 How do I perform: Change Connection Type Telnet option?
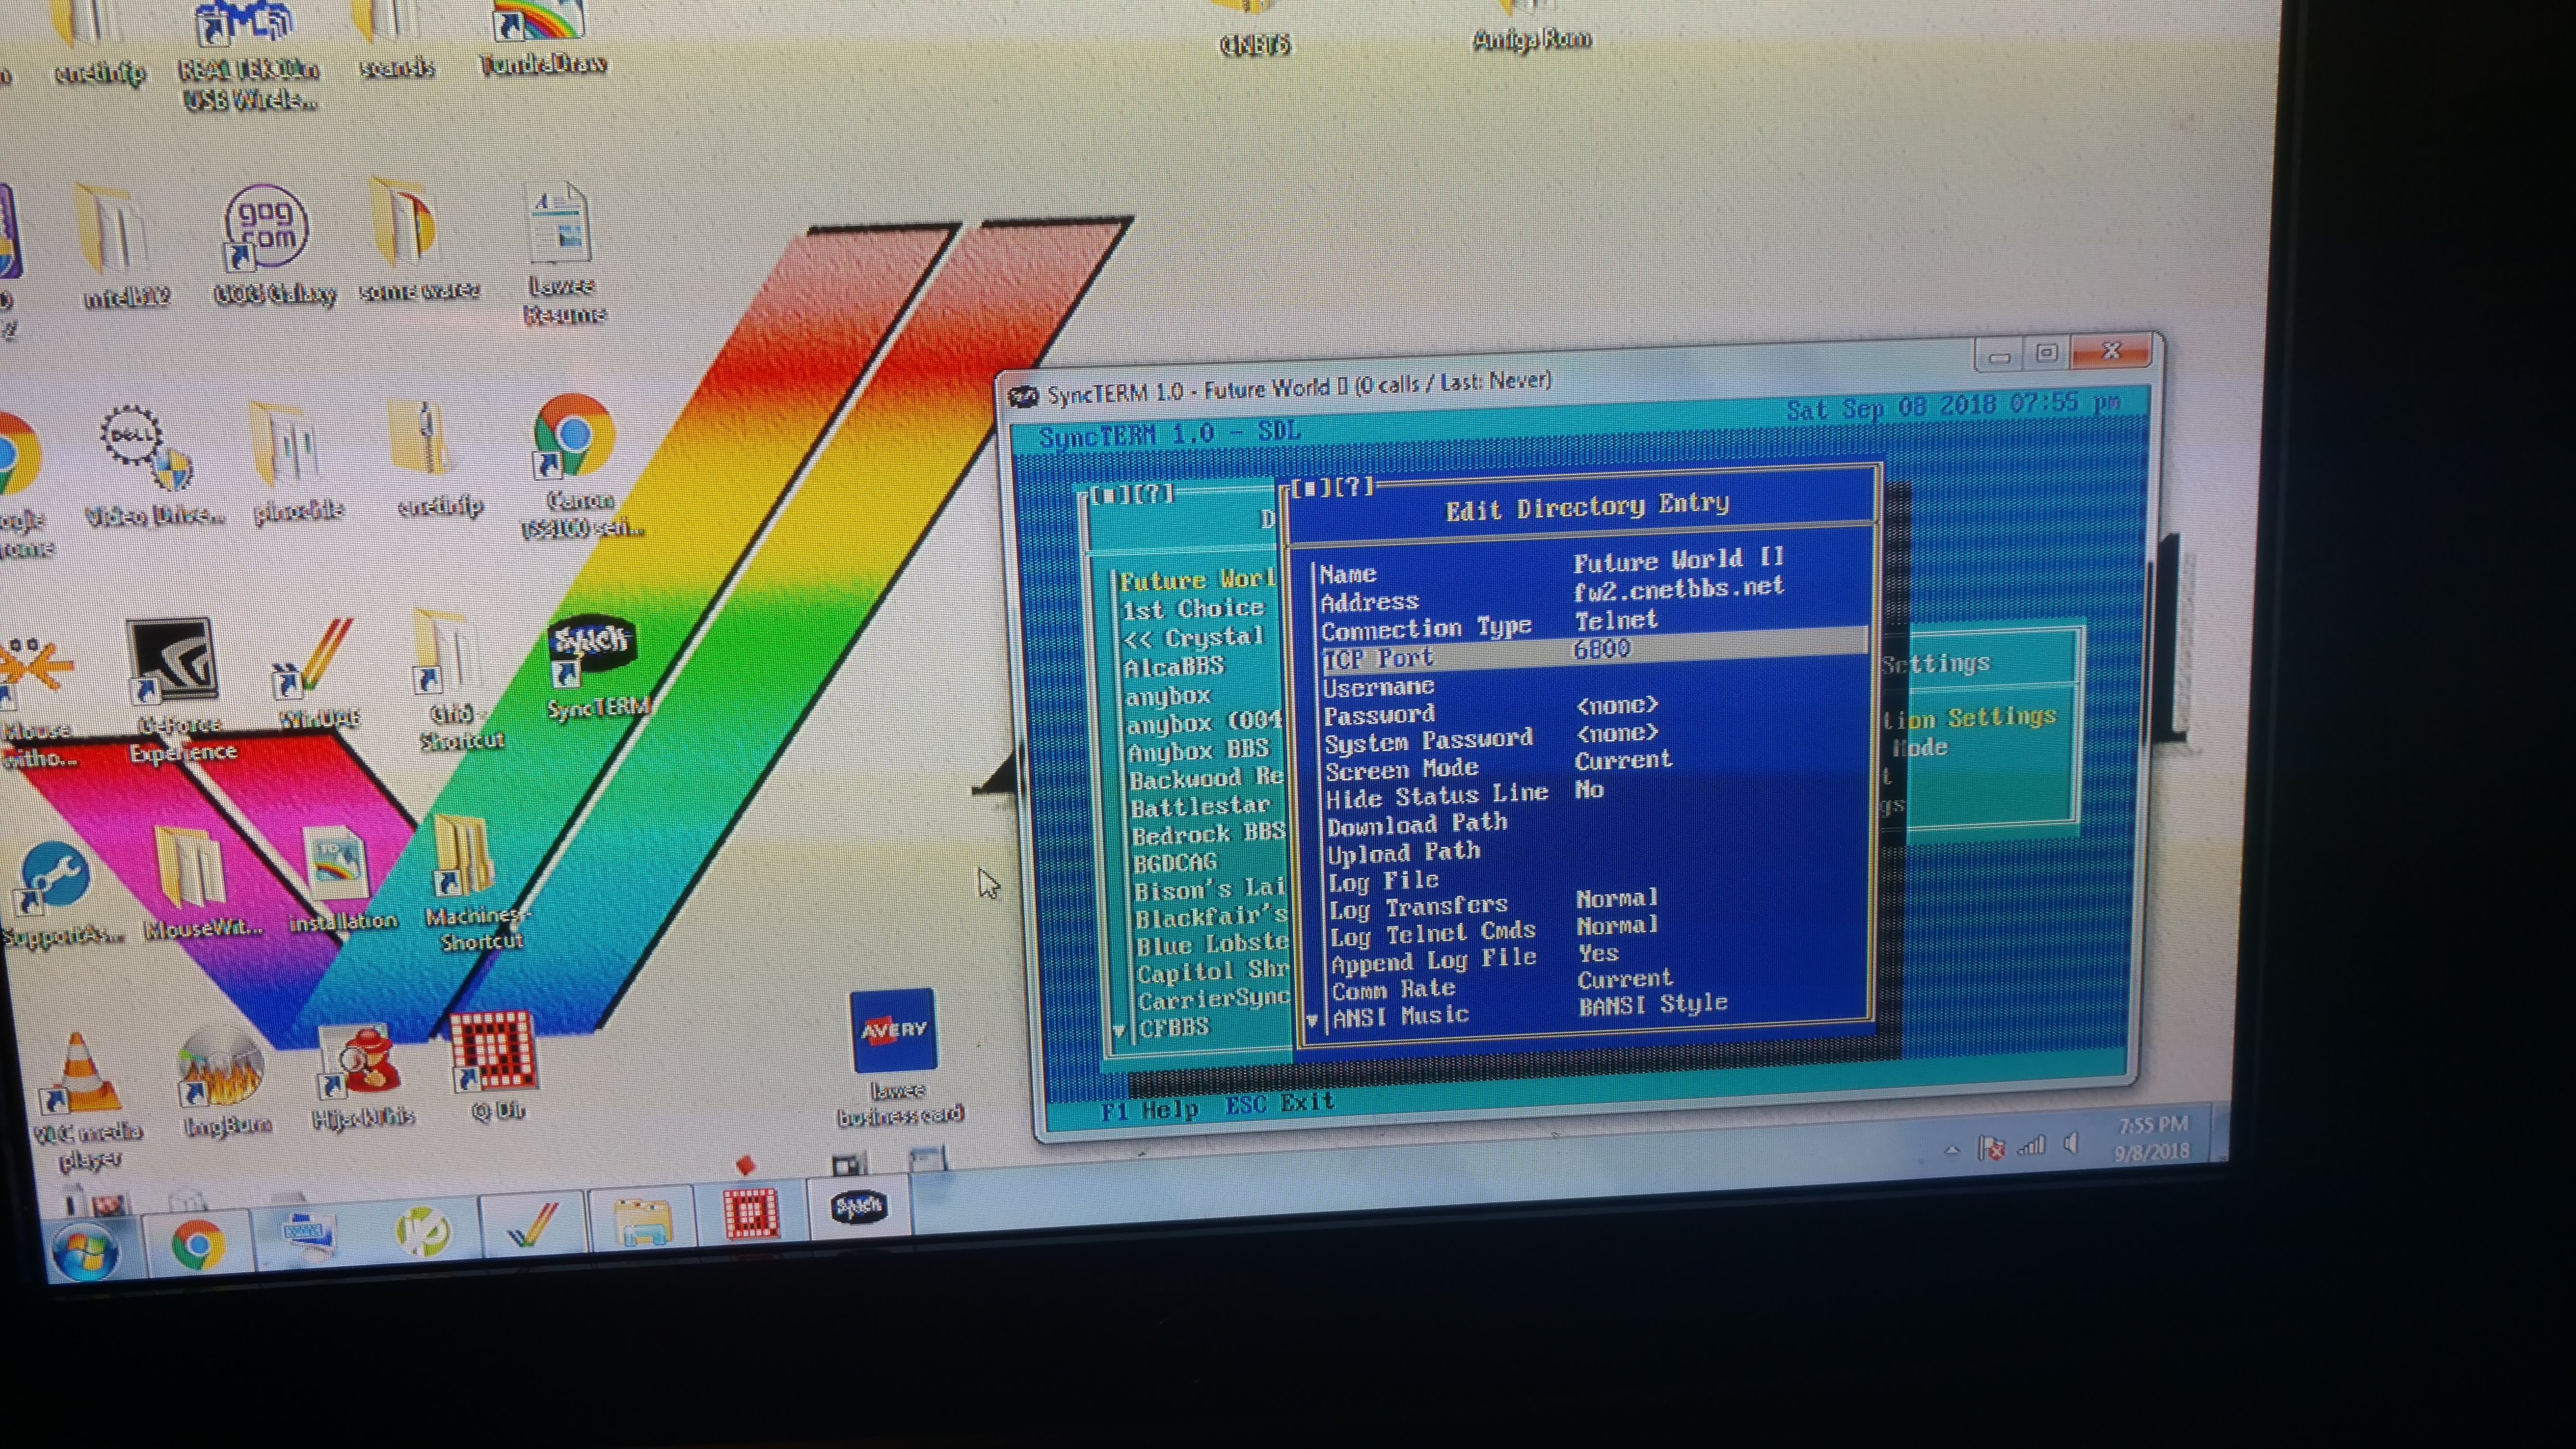pyautogui.click(x=1616, y=621)
